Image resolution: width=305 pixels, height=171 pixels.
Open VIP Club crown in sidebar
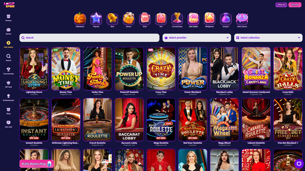8,84
